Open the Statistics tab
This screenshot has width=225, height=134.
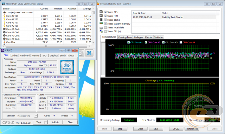click(x=159, y=37)
